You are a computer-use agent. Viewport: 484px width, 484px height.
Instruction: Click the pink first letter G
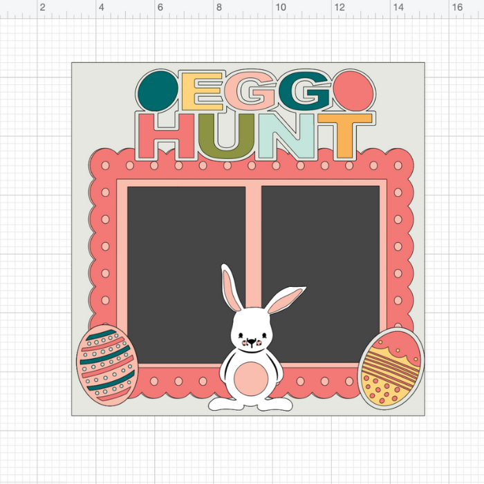pos(250,91)
